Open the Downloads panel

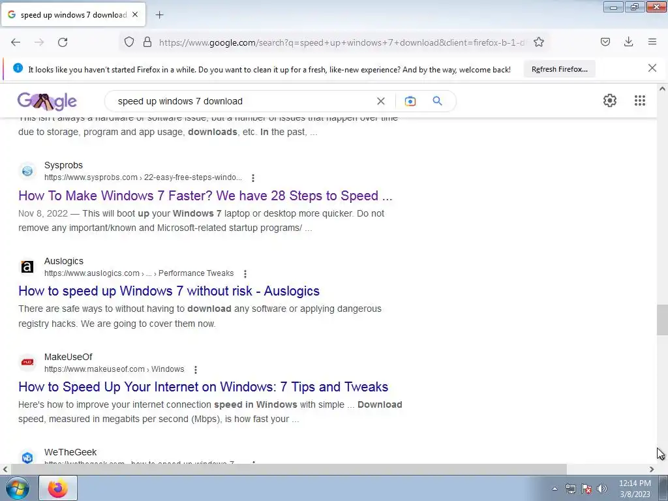pyautogui.click(x=628, y=42)
